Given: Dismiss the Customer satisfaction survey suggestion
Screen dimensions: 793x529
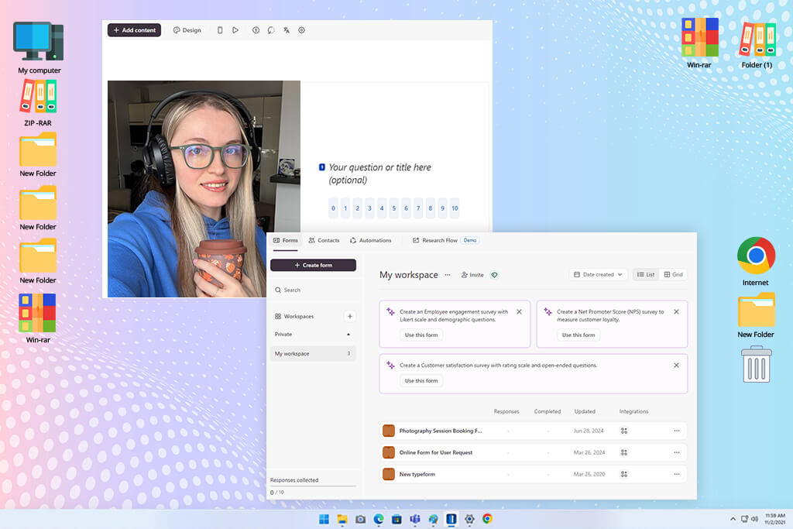Looking at the screenshot, I should click(x=676, y=365).
